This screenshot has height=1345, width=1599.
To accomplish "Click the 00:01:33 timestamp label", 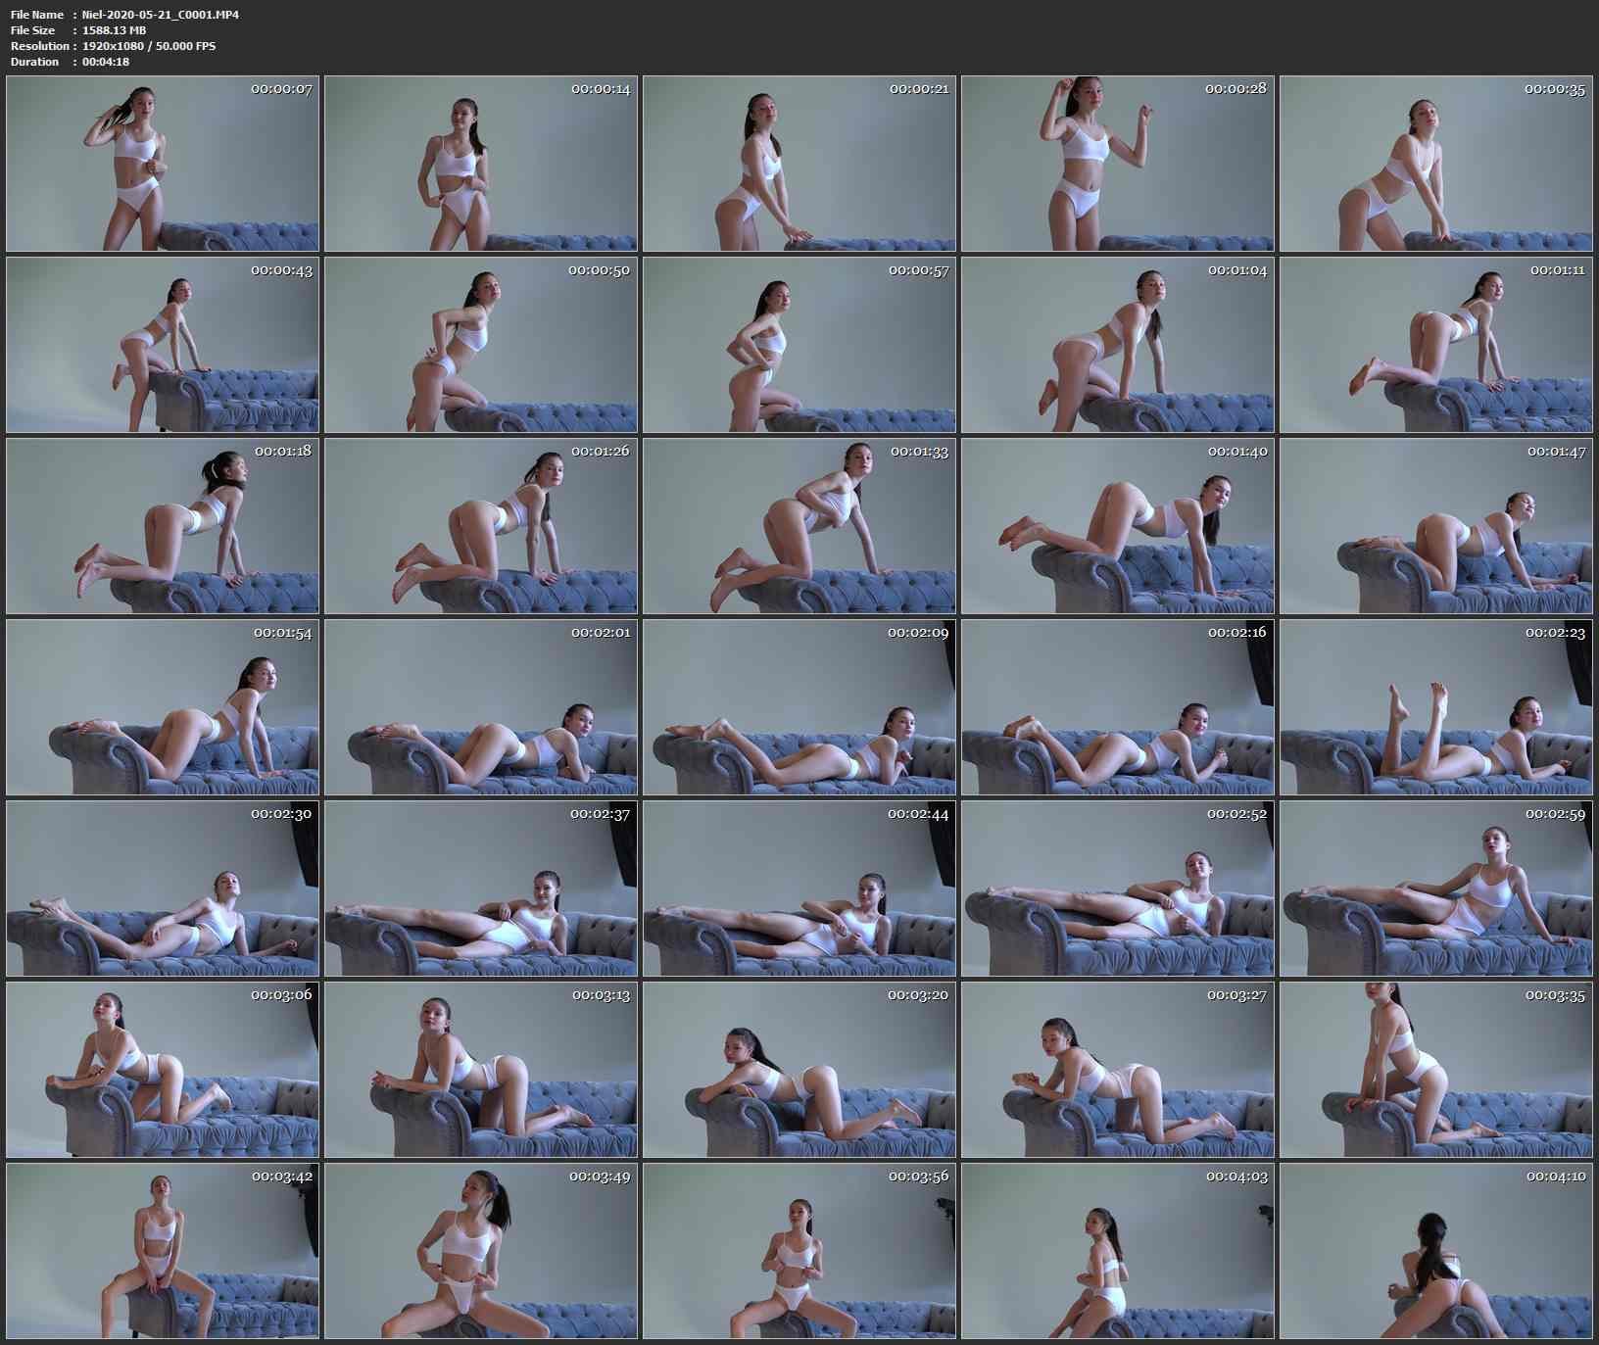I will click(919, 452).
